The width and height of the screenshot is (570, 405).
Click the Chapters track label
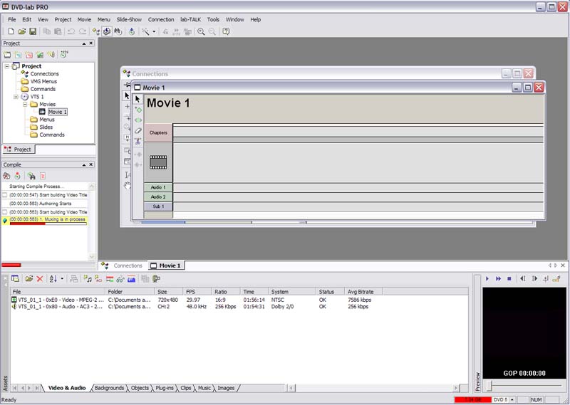pos(158,133)
